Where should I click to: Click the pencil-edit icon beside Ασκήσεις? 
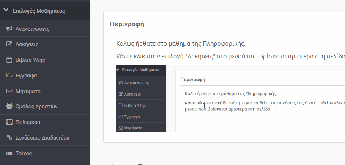point(9,44)
